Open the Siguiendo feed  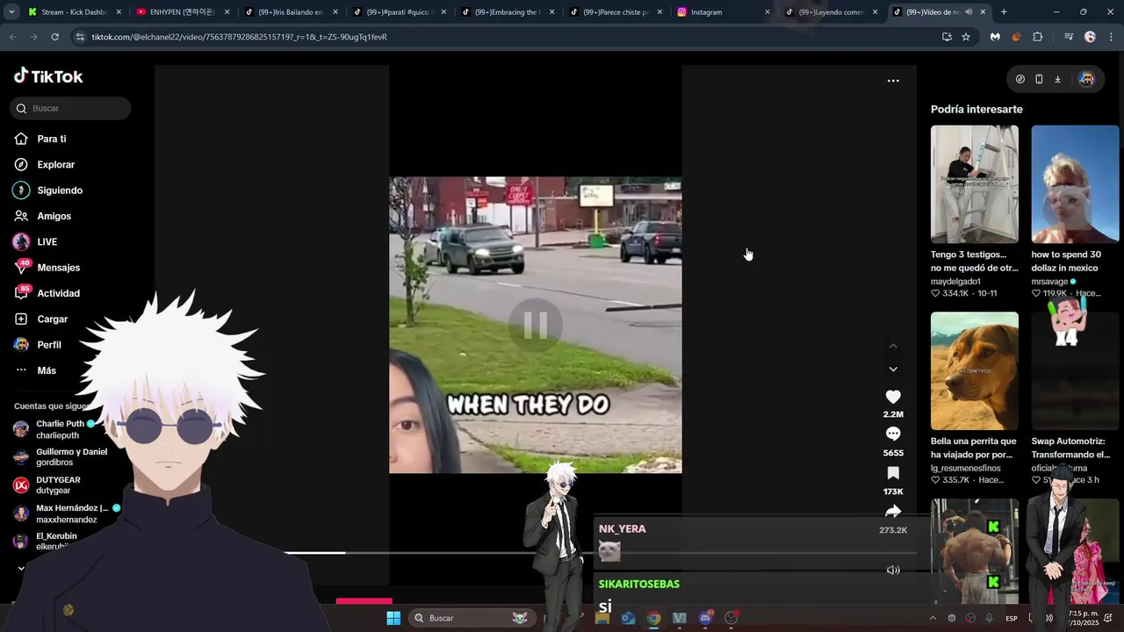pos(59,190)
